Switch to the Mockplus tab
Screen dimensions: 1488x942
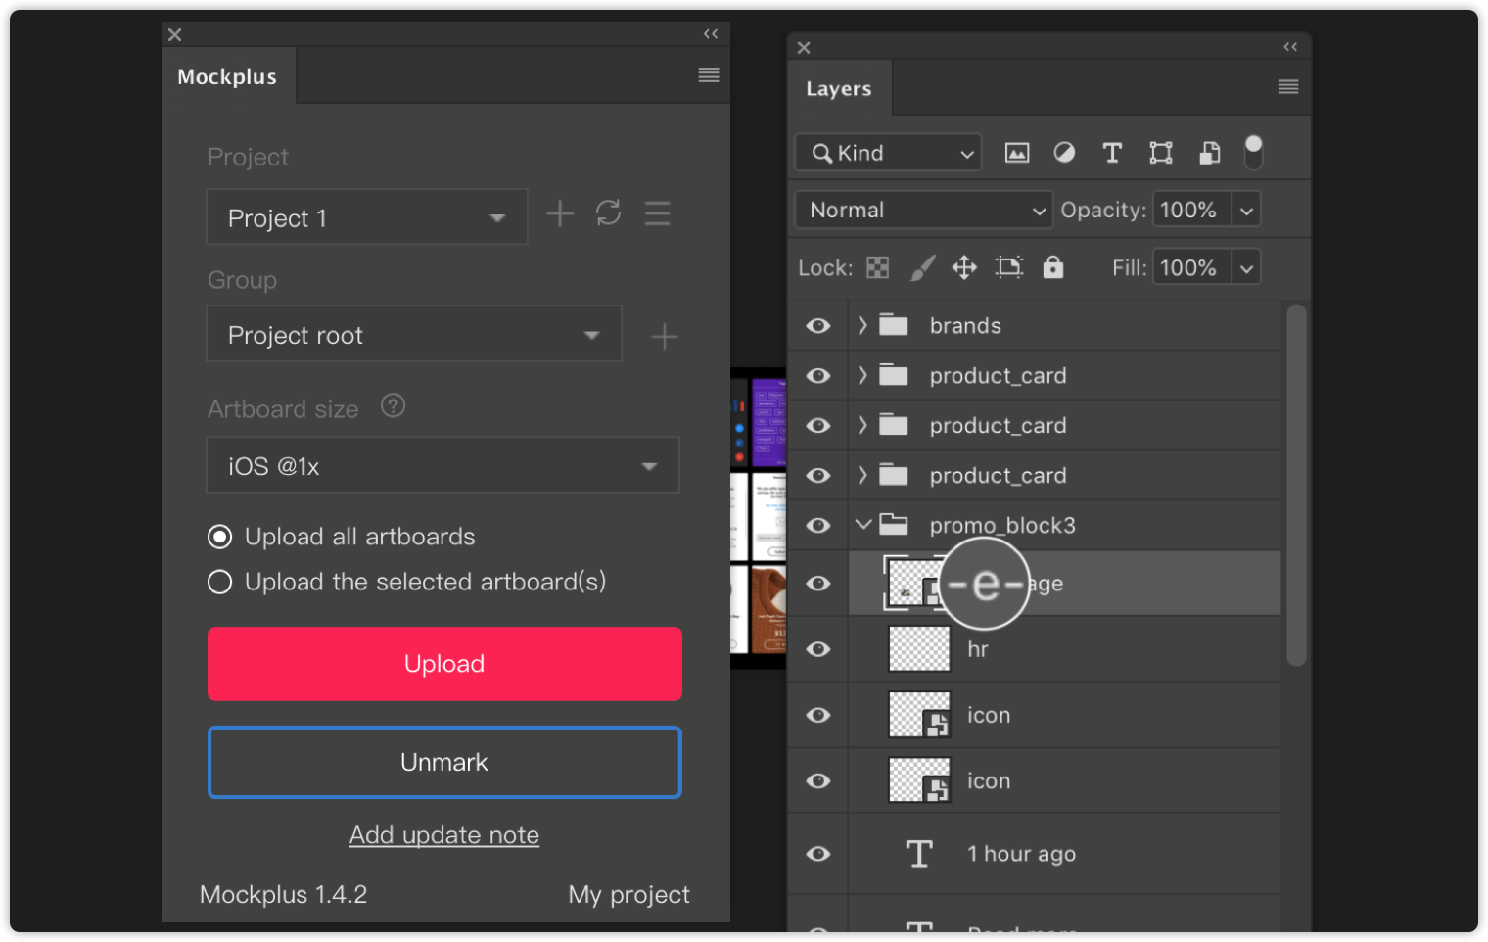[227, 76]
